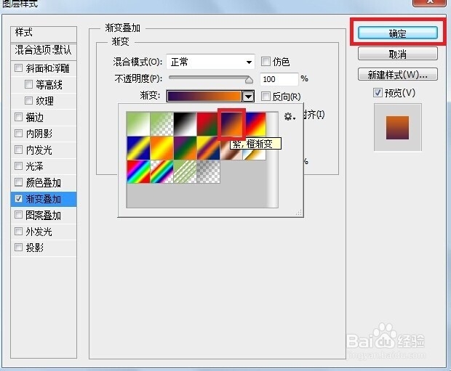Viewport: 451px width, 371px height.
Task: Enable the 描边 stroke checkbox
Action: pyautogui.click(x=18, y=117)
